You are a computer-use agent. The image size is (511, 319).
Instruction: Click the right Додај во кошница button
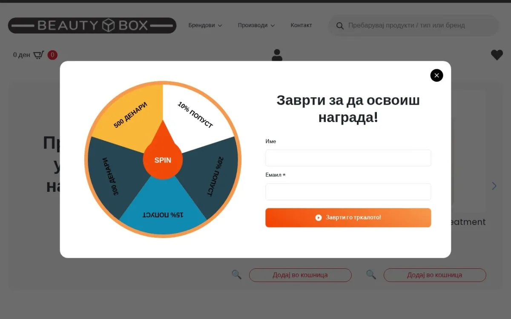click(435, 275)
